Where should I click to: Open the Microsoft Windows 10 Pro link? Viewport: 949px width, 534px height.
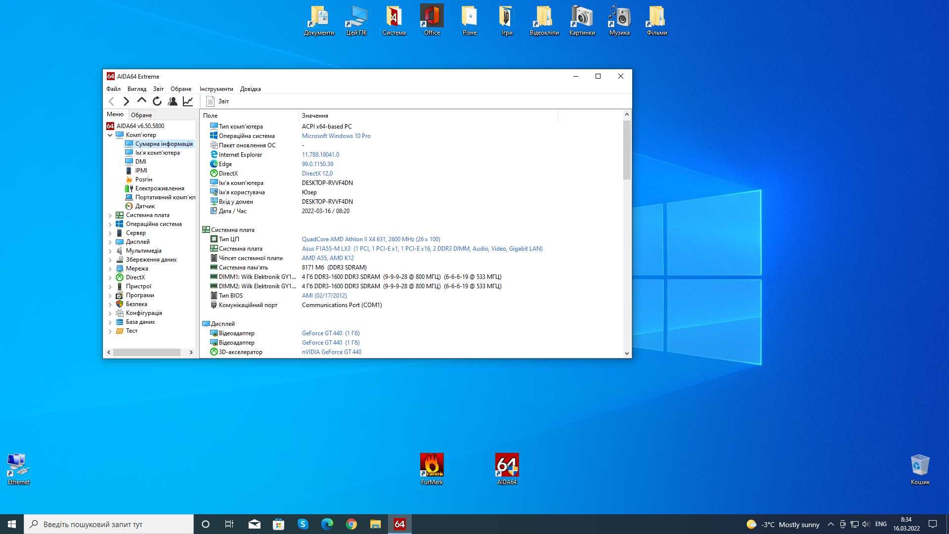[x=336, y=136]
